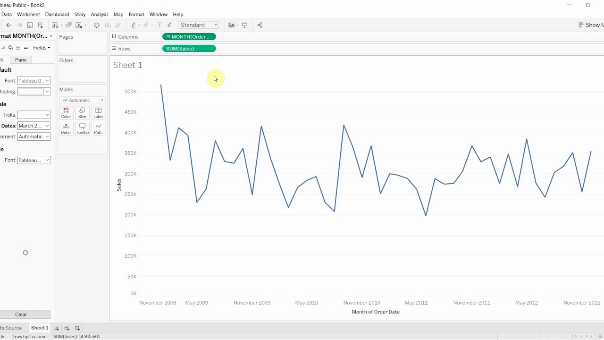Open the Window menu
This screenshot has height=340, width=604.
(159, 14)
